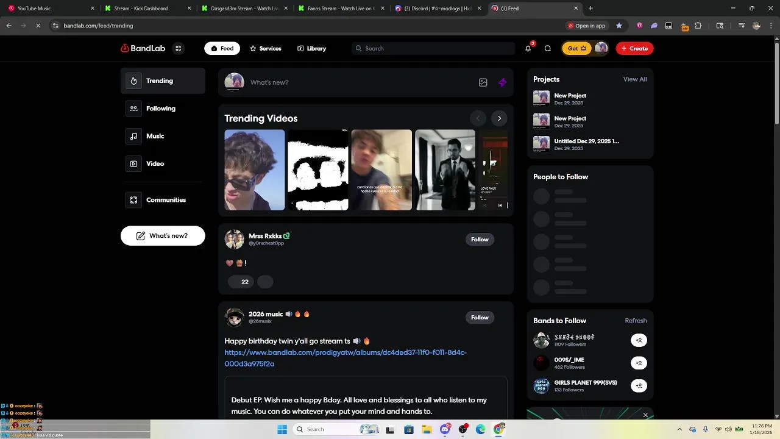The height and width of the screenshot is (439, 780).
Task: Follow Mrss Rxkks
Action: point(480,240)
